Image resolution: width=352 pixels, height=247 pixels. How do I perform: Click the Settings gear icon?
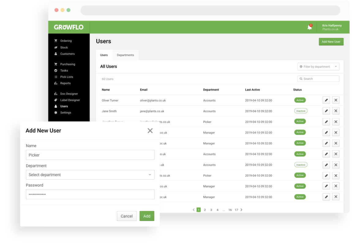click(x=56, y=113)
